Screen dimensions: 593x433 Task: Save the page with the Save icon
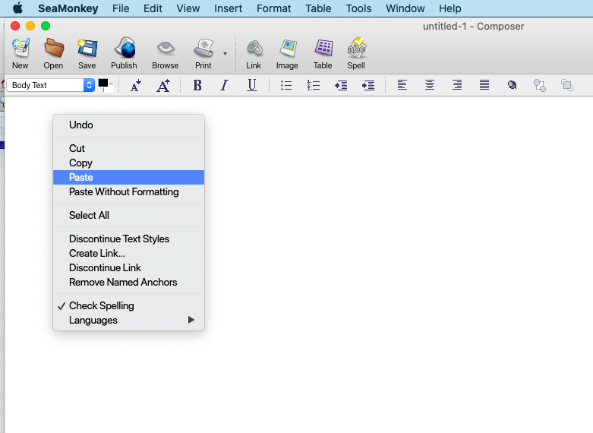87,48
